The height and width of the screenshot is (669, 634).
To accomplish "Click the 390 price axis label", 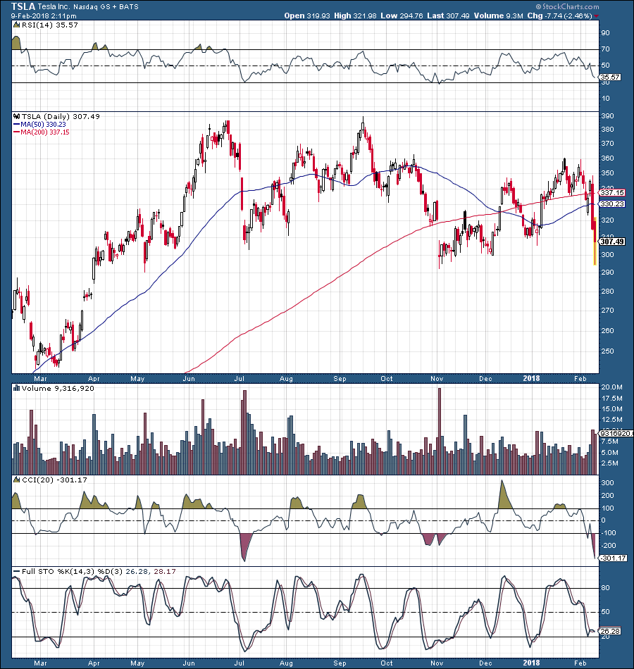I will click(x=607, y=116).
